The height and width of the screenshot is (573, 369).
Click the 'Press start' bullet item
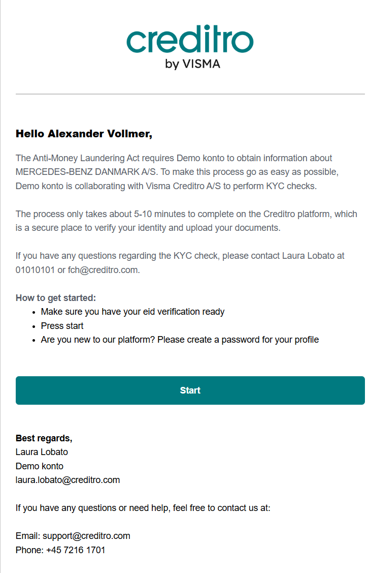point(62,325)
